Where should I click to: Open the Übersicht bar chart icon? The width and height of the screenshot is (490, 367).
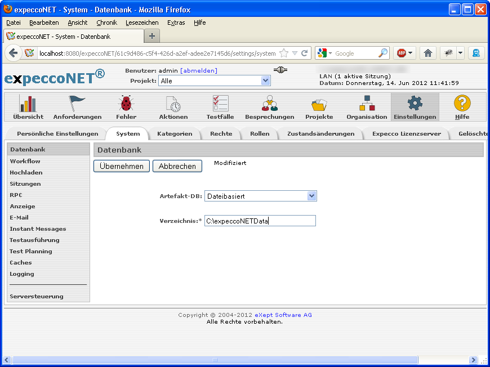[x=28, y=104]
